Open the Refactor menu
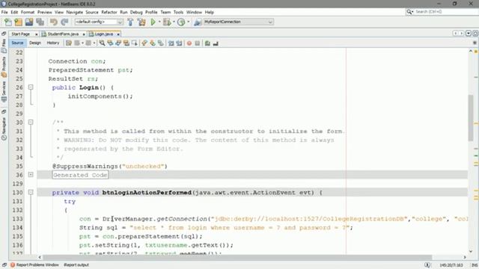Image resolution: width=479 pixels, height=269 pixels. pyautogui.click(x=109, y=12)
